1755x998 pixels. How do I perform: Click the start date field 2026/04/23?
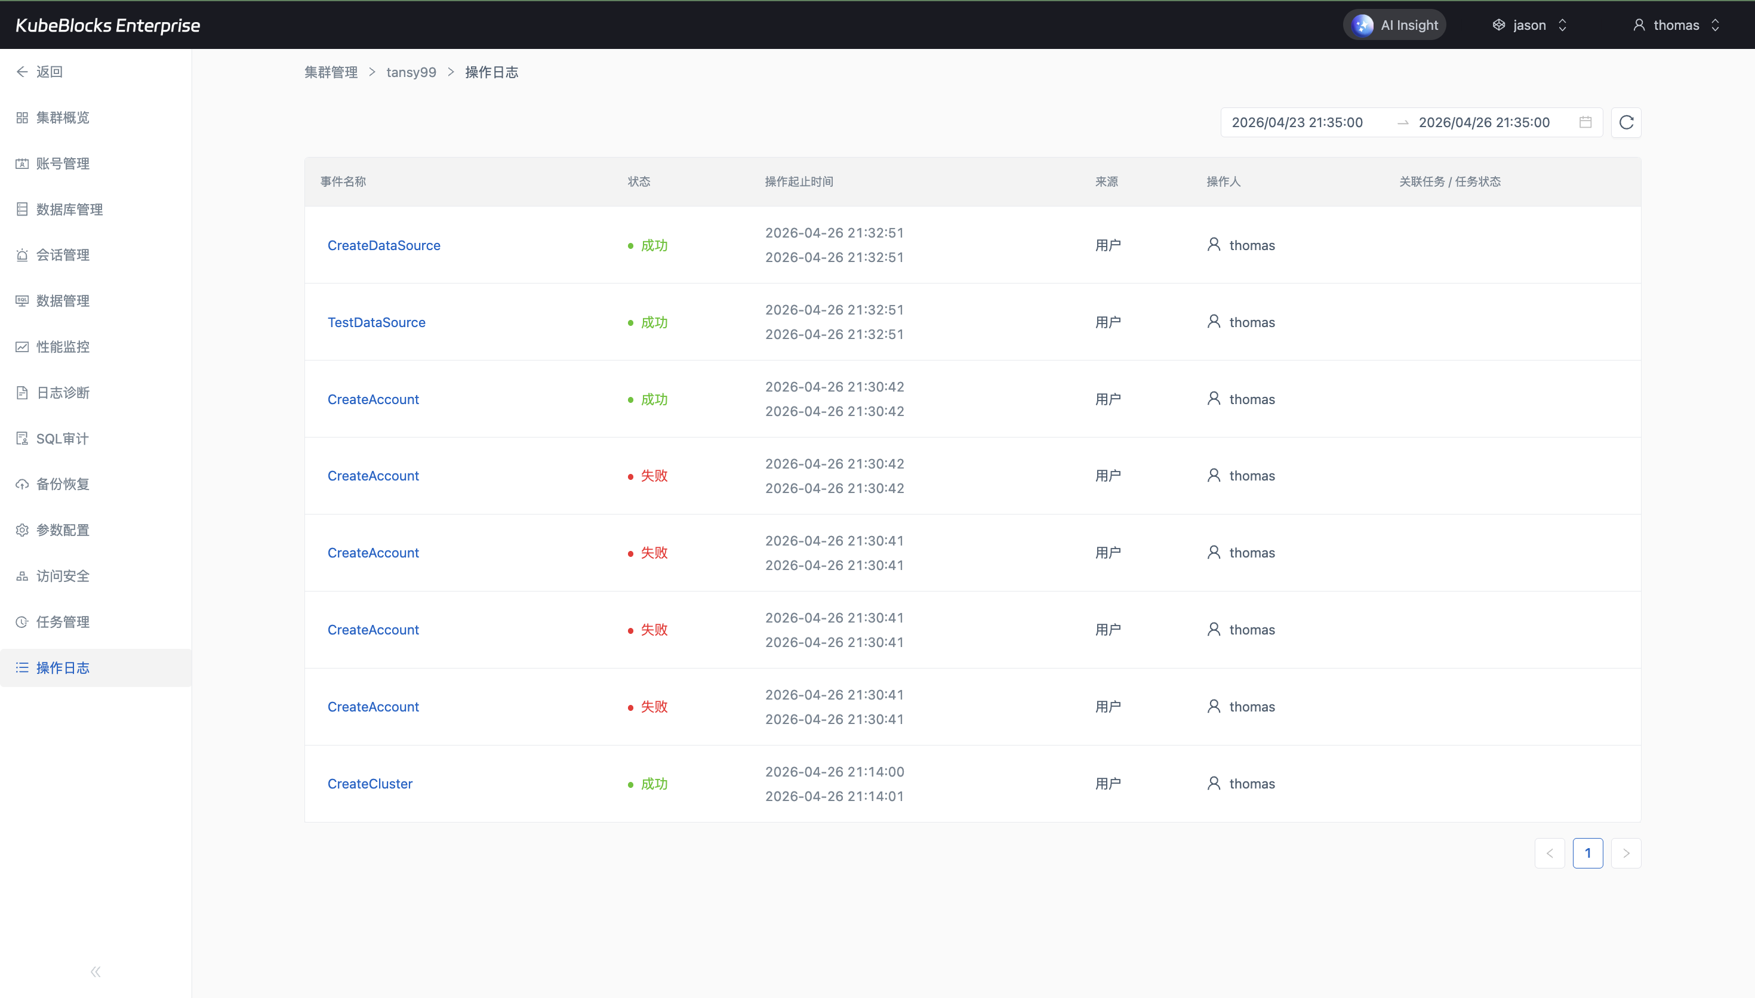coord(1297,123)
